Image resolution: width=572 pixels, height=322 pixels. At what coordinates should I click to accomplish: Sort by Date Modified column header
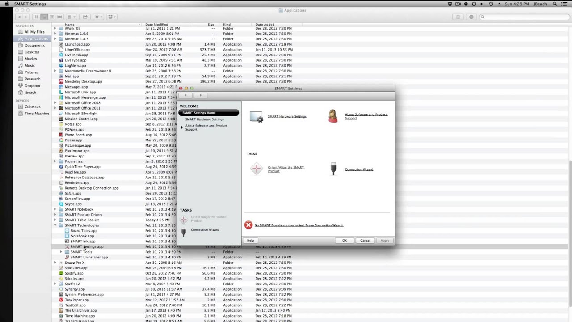156,25
